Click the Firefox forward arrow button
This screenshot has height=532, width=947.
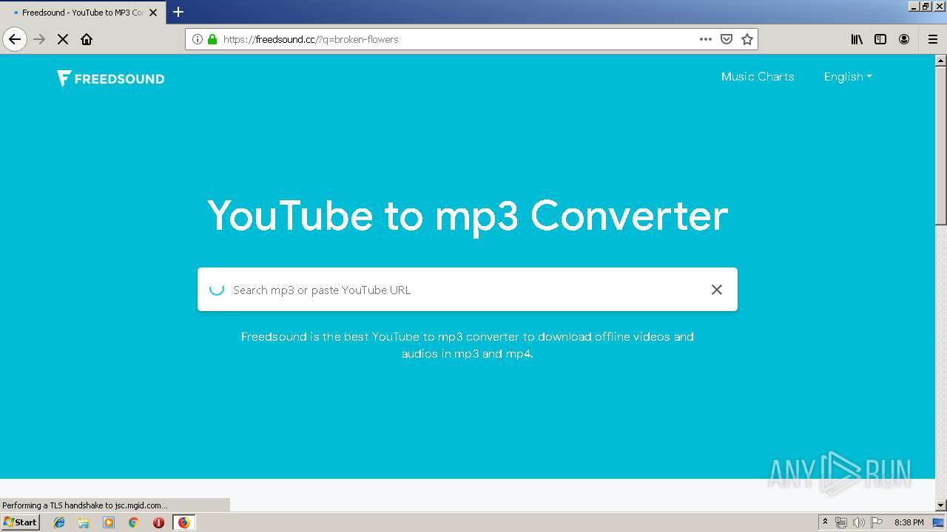[x=39, y=39]
